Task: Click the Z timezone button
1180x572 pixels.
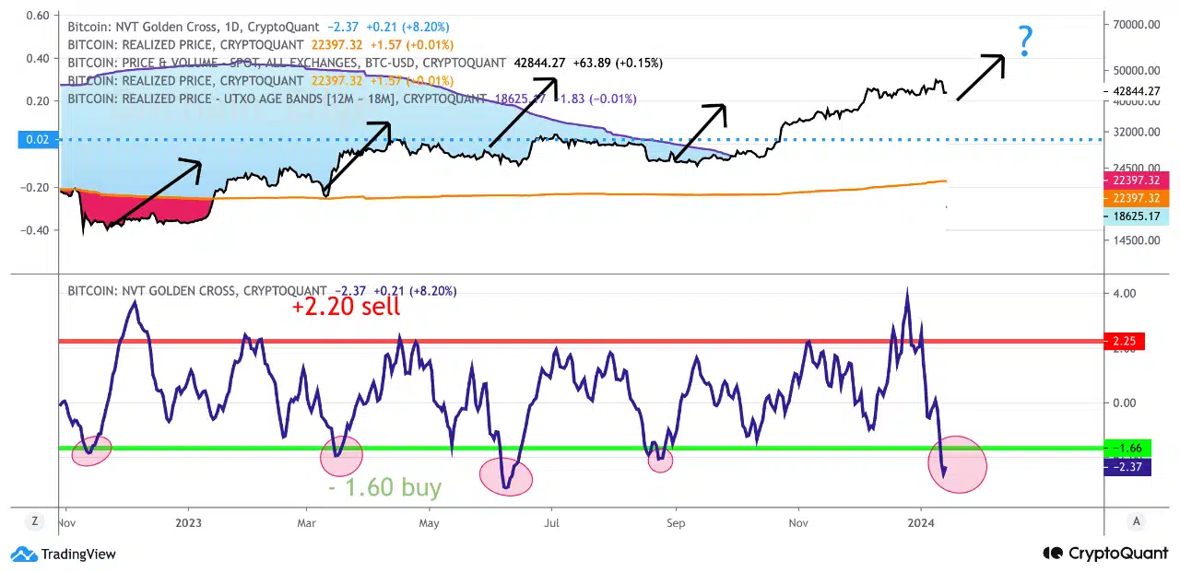Action: pos(34,520)
